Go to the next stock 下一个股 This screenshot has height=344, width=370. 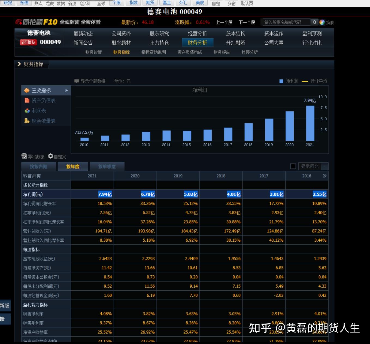247,22
